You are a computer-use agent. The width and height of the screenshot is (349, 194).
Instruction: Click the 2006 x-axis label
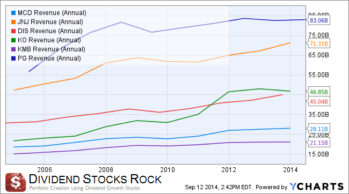click(x=45, y=170)
